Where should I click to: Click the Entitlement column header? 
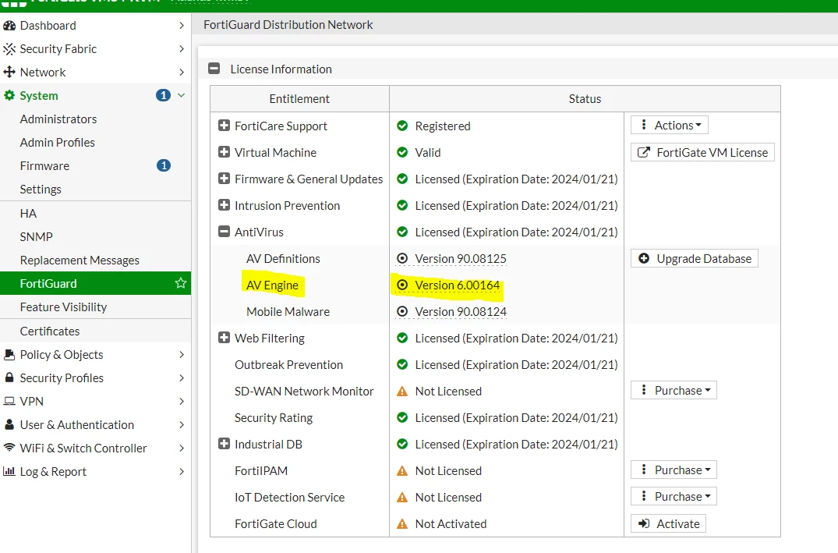point(299,99)
